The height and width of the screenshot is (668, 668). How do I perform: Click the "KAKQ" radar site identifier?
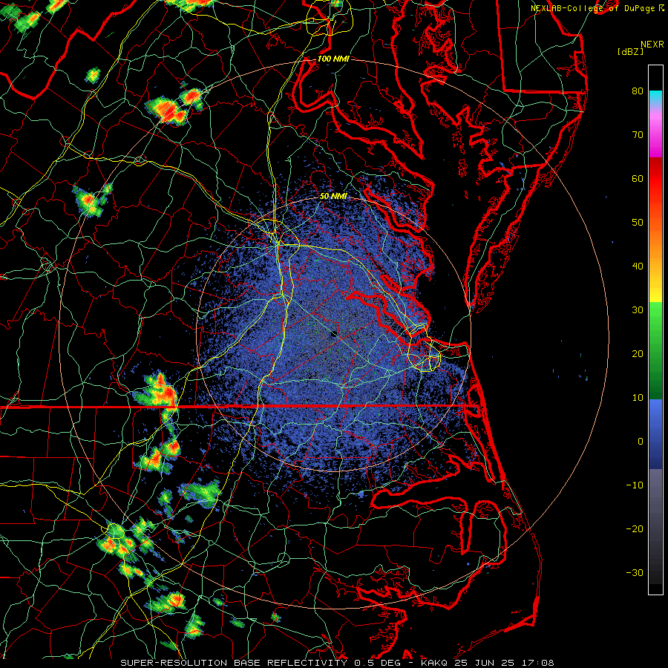tap(433, 663)
